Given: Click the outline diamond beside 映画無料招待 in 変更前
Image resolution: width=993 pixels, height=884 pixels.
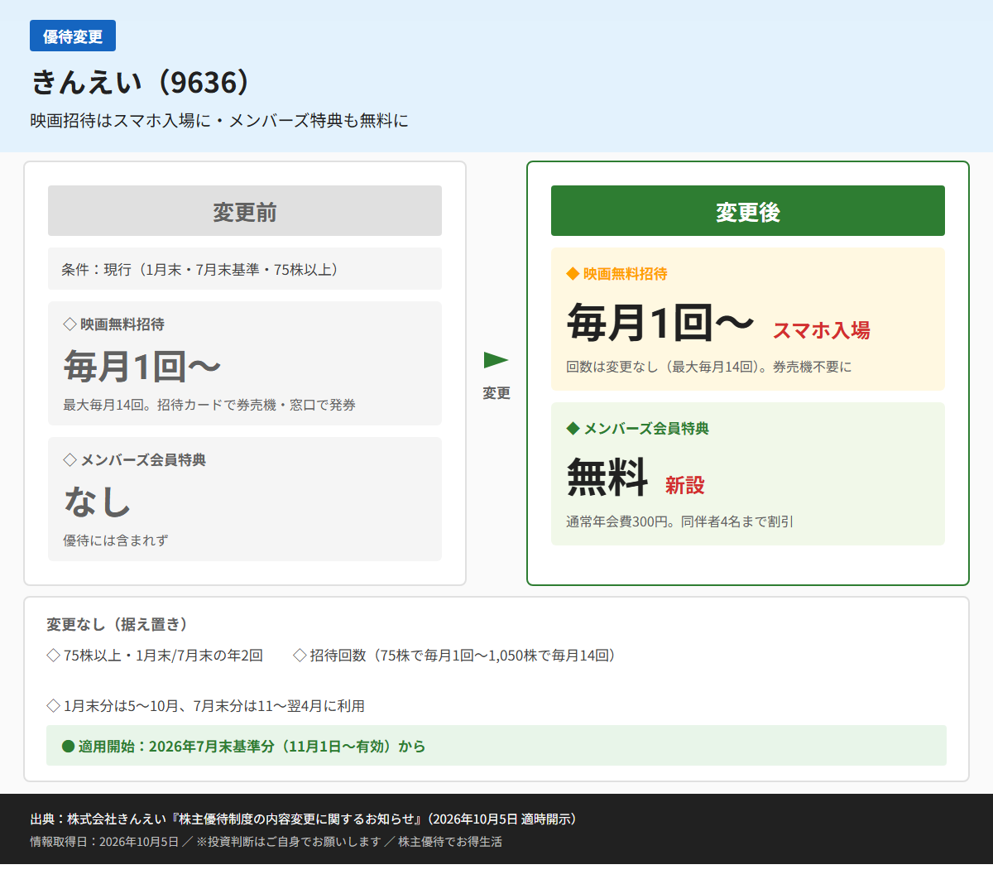Looking at the screenshot, I should click(70, 324).
